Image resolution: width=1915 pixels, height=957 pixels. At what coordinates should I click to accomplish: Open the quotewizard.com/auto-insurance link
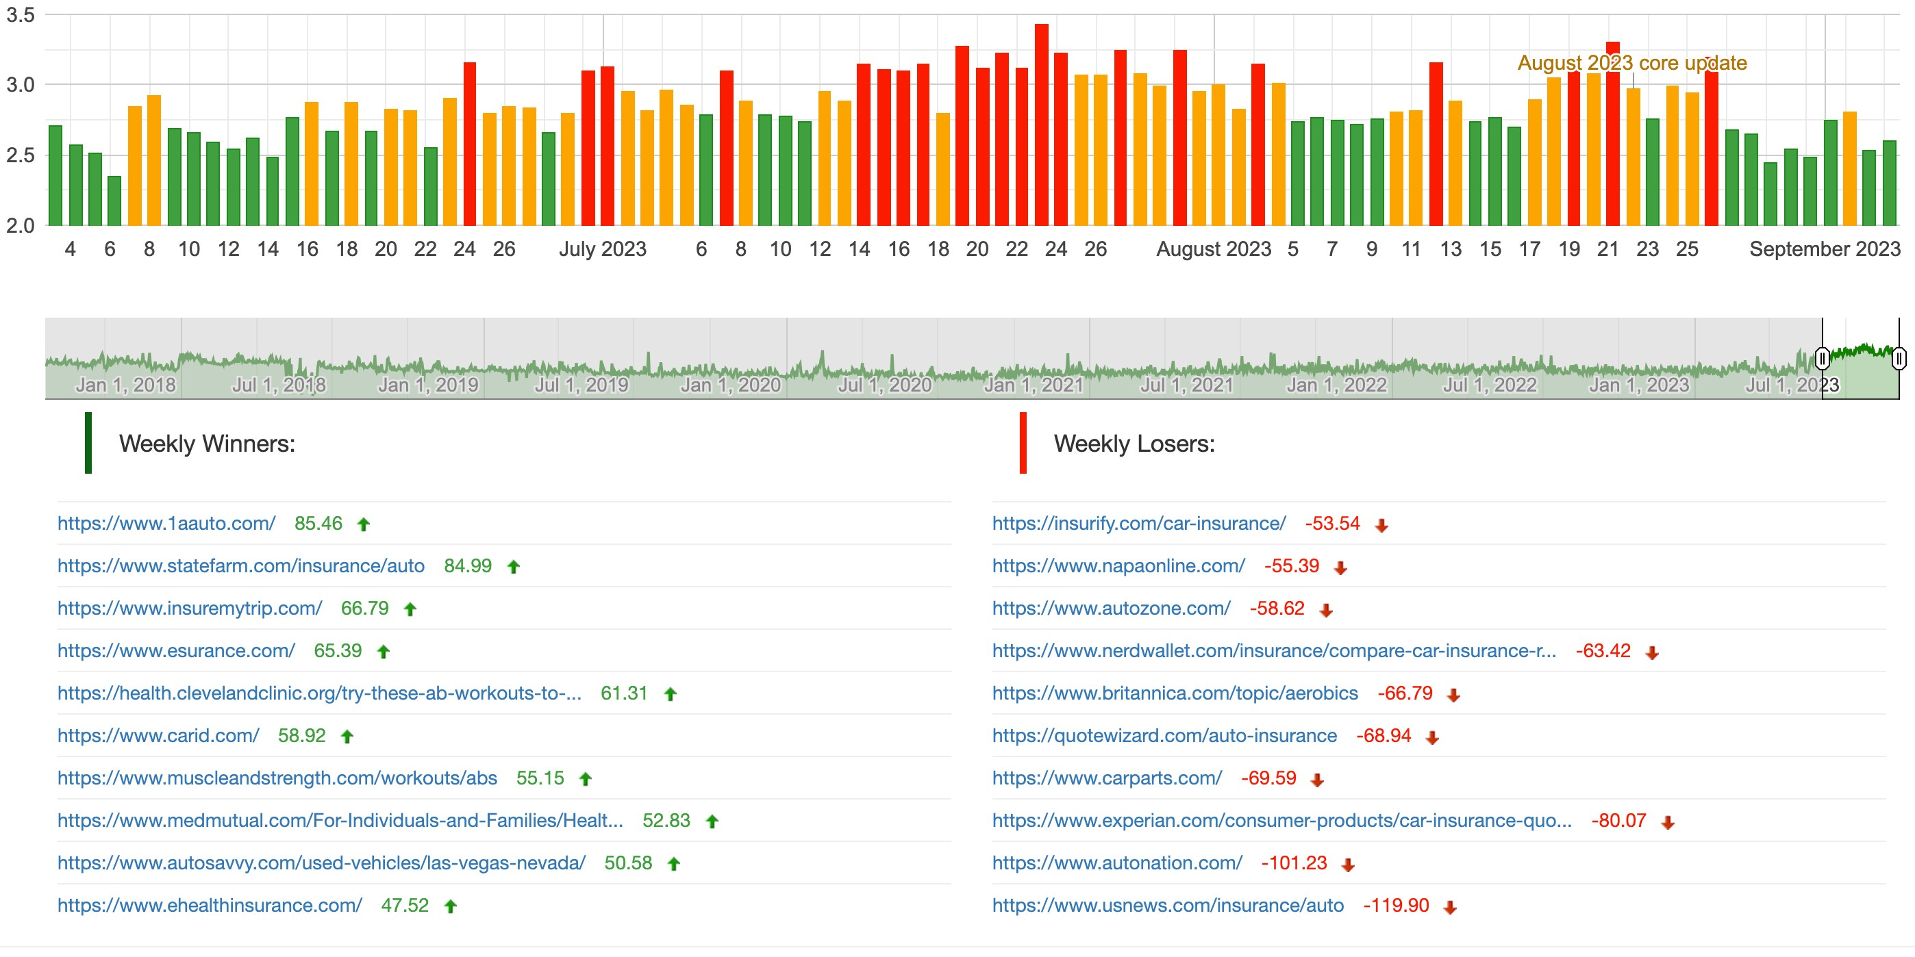point(1164,736)
